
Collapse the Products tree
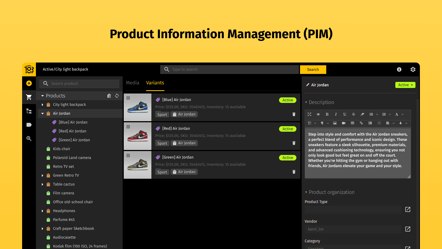[x=43, y=95]
